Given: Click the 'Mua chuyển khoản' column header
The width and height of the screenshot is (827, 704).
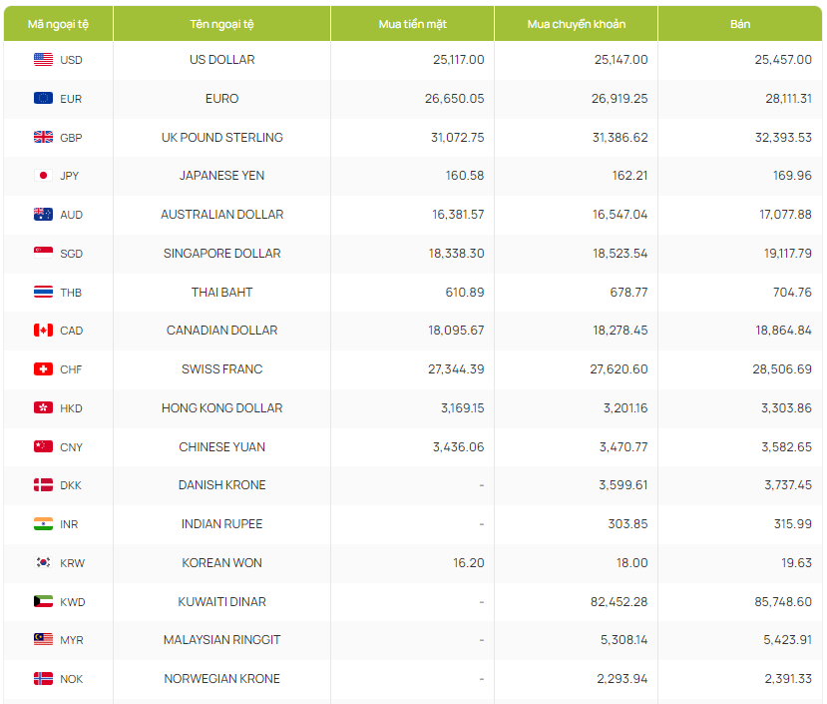Looking at the screenshot, I should pyautogui.click(x=575, y=23).
